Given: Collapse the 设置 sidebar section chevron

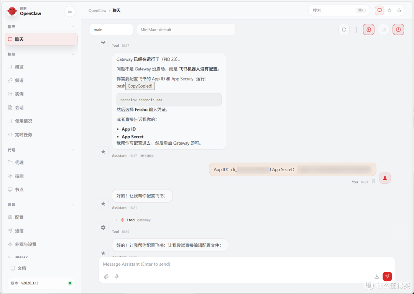Looking at the screenshot, I should (73, 205).
